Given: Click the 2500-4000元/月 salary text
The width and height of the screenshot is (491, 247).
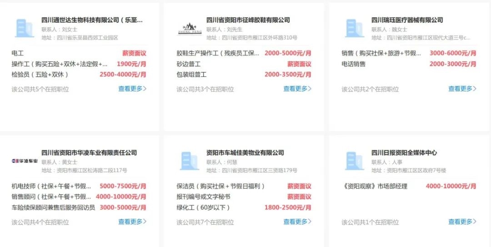Looking at the screenshot, I should coord(123,75).
